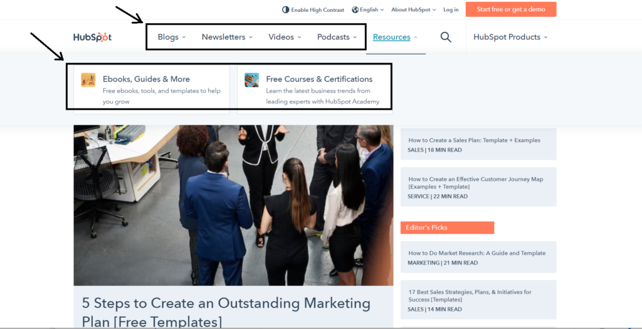
Task: Click the SALES | 18 MIN READ text
Action: click(x=434, y=150)
